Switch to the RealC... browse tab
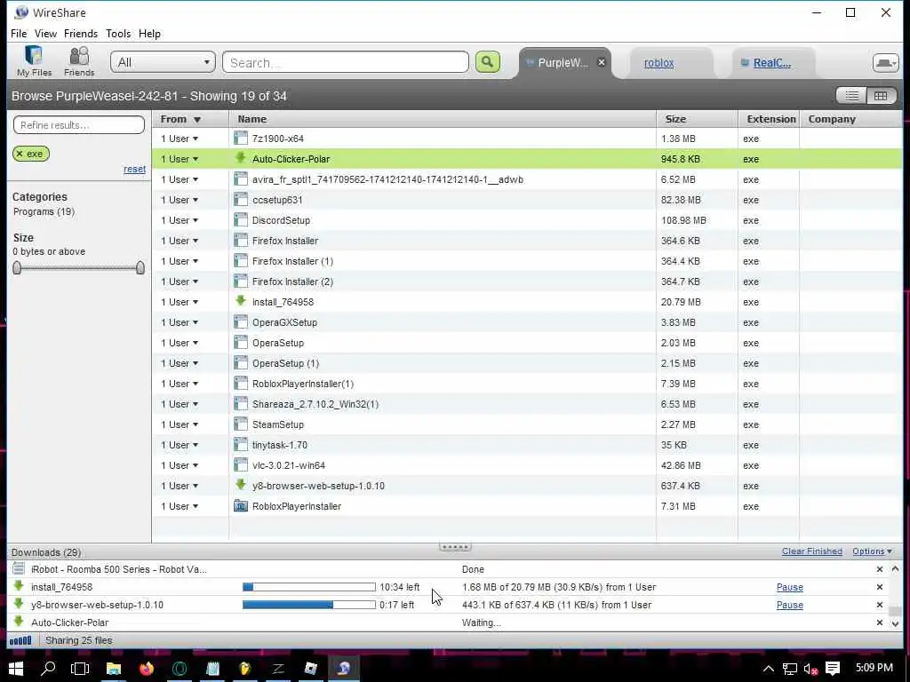 pyautogui.click(x=772, y=63)
